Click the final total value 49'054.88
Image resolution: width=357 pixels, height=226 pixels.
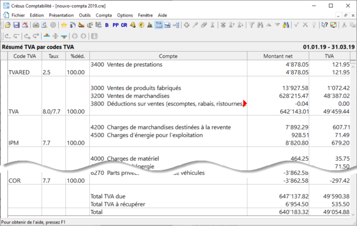point(336,212)
